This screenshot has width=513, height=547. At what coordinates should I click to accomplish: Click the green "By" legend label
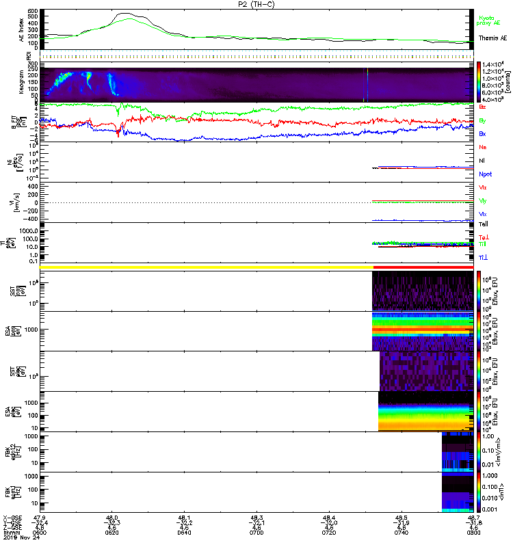point(482,121)
